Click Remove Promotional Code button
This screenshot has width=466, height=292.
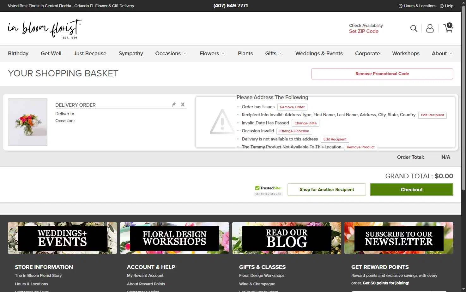[382, 74]
